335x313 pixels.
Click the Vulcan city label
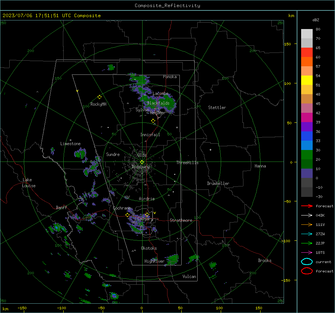189,277
